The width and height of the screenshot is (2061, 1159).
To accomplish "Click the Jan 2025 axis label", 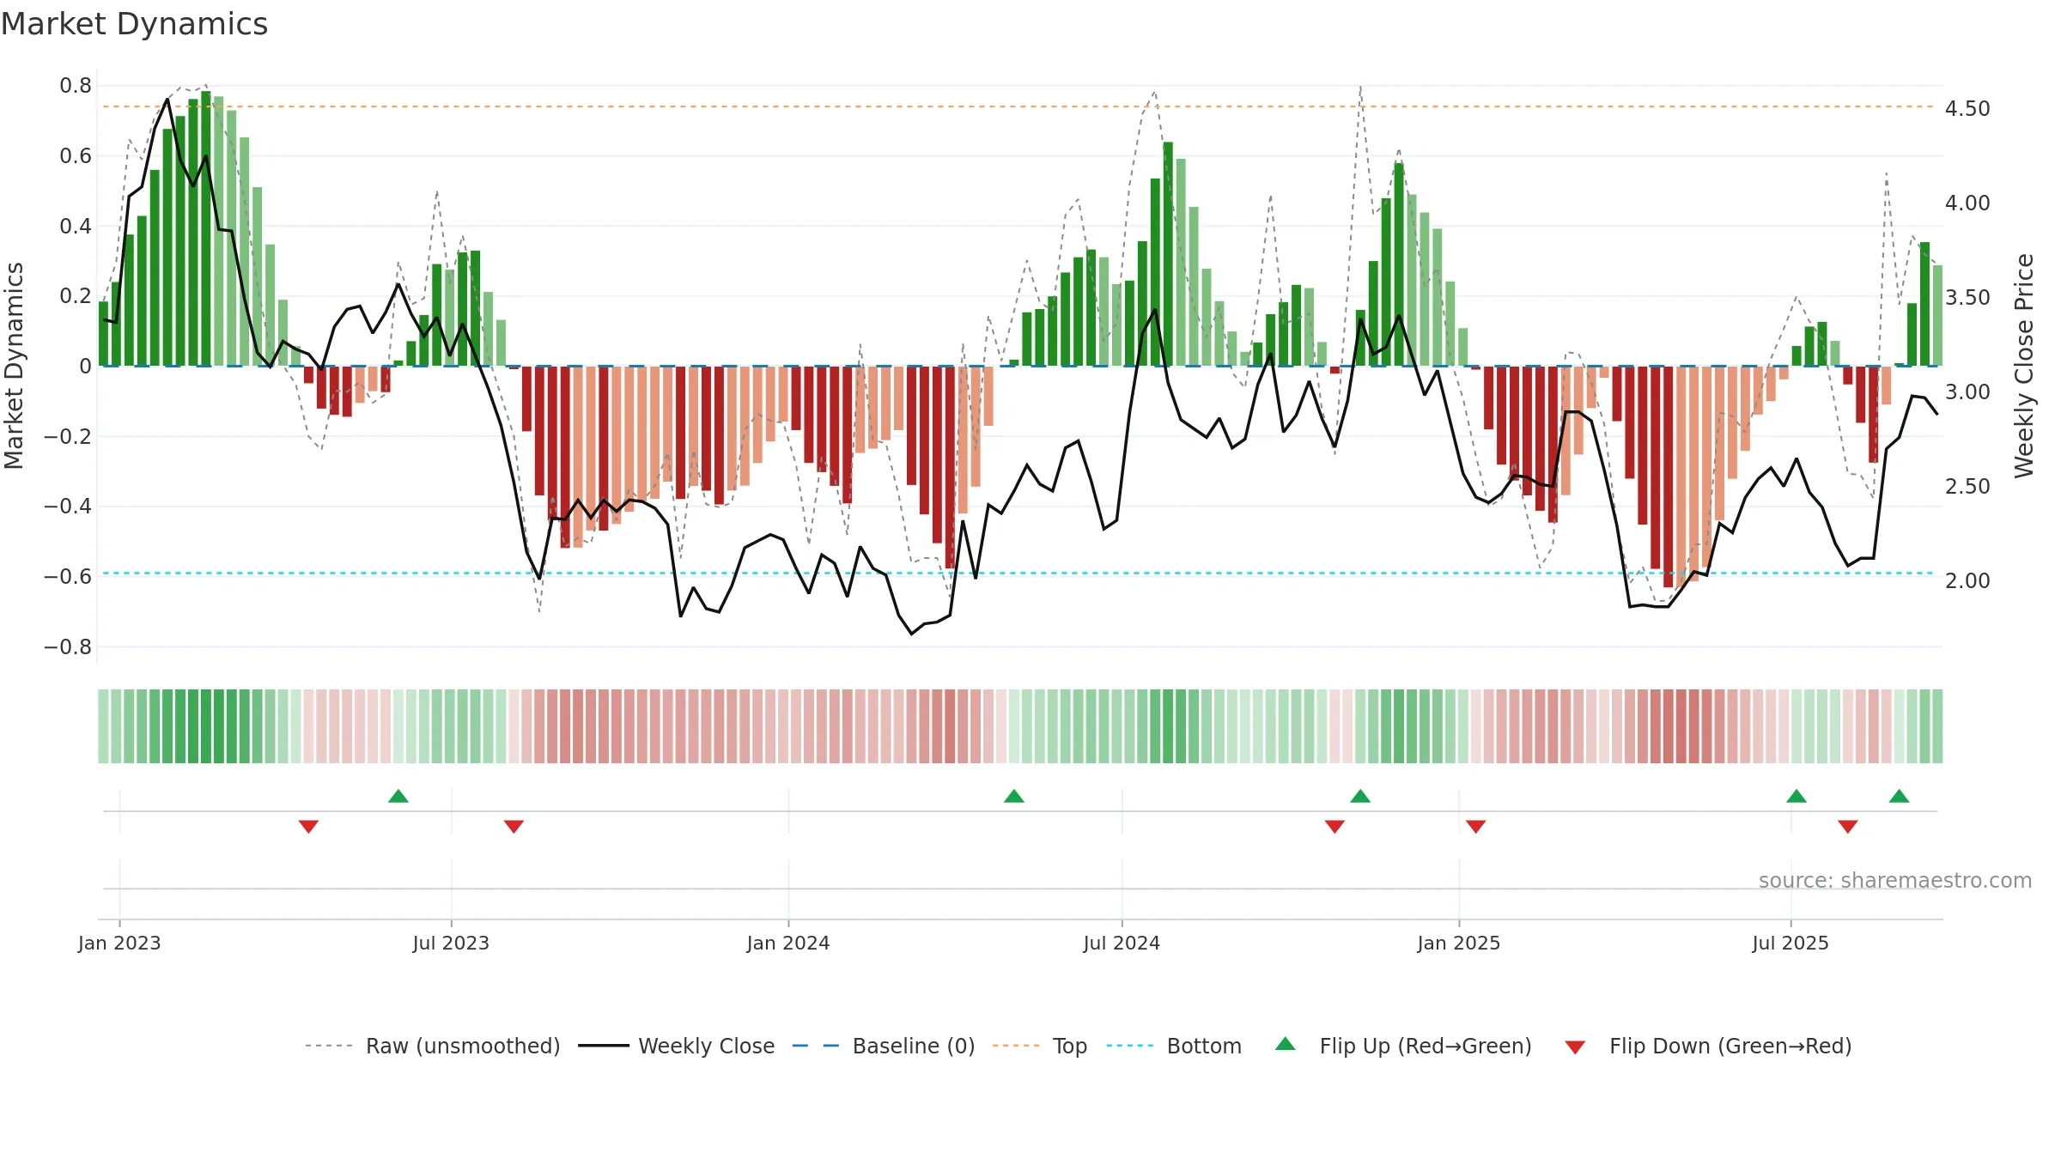I will click(x=1459, y=943).
